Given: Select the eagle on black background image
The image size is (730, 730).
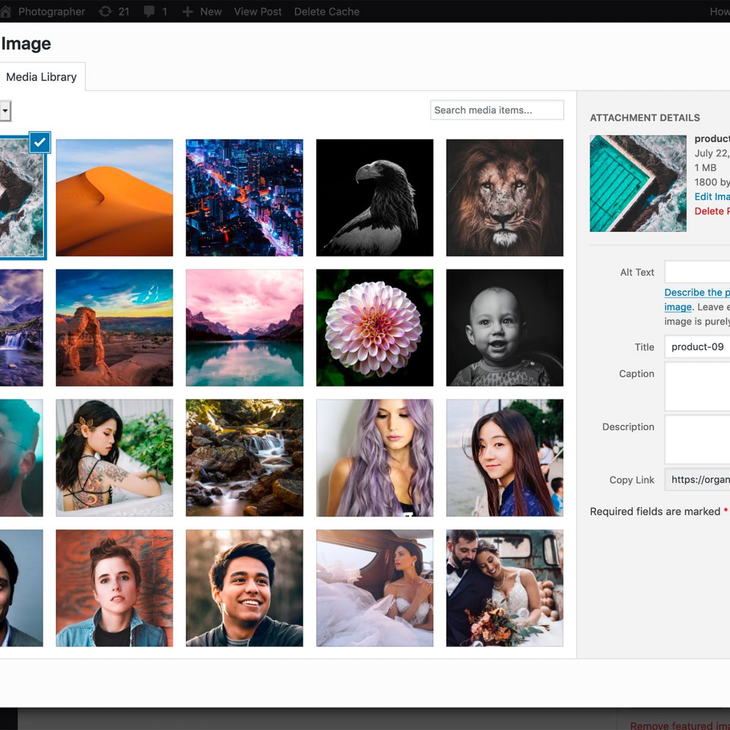Looking at the screenshot, I should point(375,198).
